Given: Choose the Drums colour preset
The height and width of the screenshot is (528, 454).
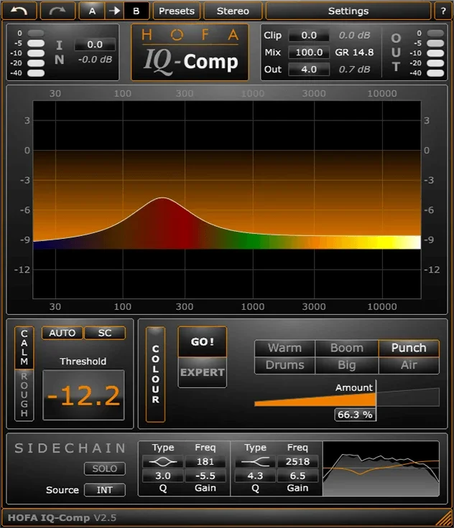Looking at the screenshot, I should coord(284,365).
